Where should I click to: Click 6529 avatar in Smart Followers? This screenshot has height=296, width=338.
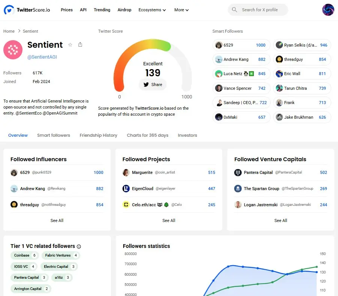219,45
